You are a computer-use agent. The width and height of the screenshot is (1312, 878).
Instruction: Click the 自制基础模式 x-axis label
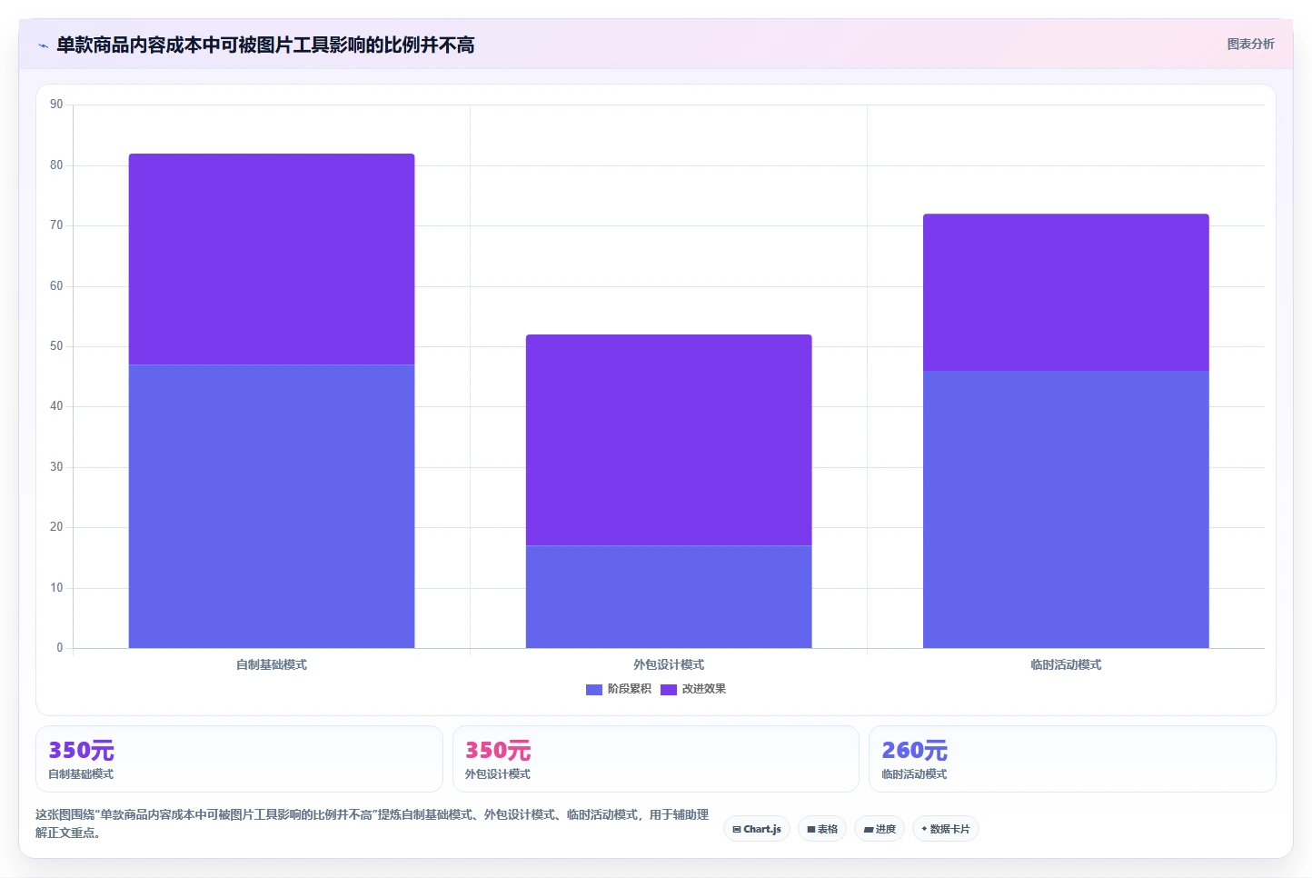(x=272, y=665)
